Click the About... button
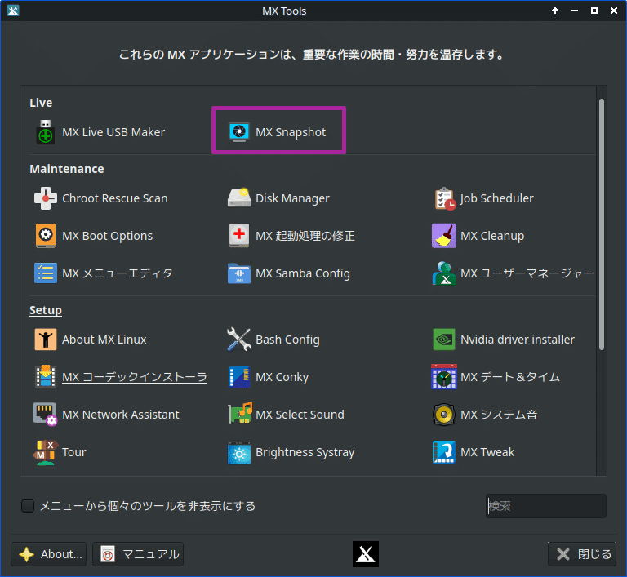 coord(49,554)
